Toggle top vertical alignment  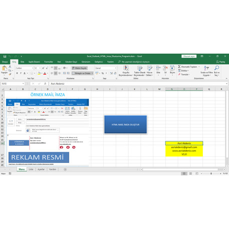click(x=52, y=68)
